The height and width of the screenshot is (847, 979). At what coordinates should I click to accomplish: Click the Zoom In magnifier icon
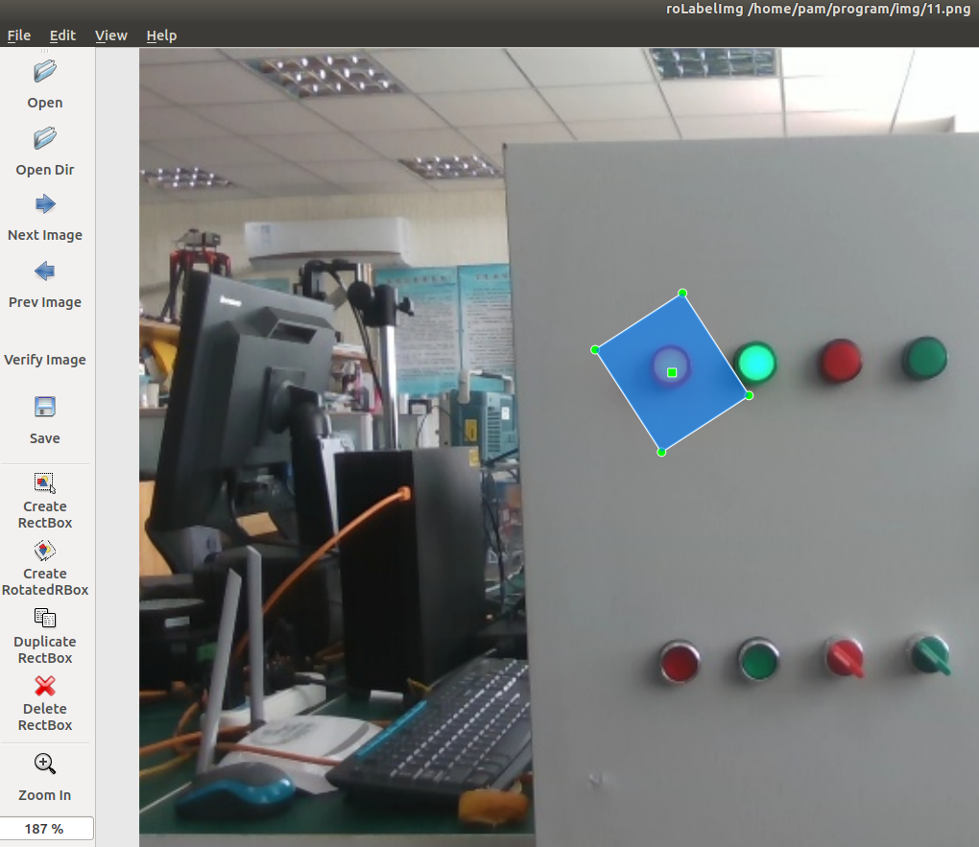point(45,764)
